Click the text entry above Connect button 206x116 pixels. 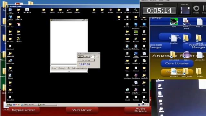tap(64, 65)
